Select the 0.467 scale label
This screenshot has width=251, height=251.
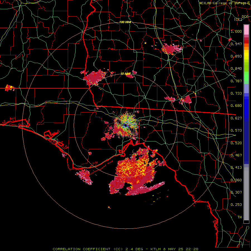(x=236, y=155)
